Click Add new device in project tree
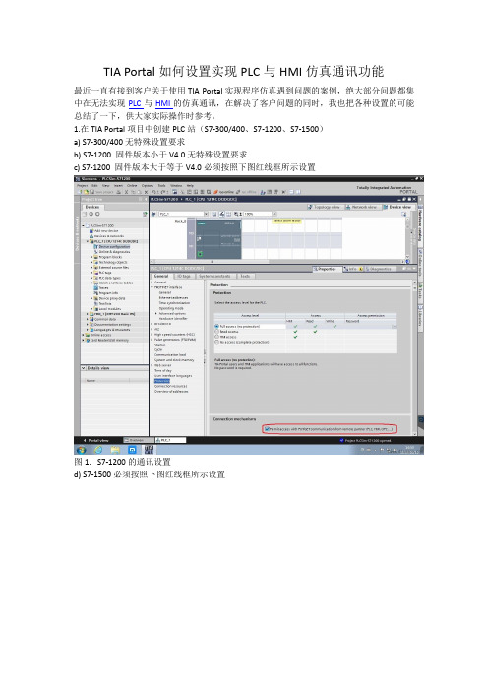 (106, 231)
